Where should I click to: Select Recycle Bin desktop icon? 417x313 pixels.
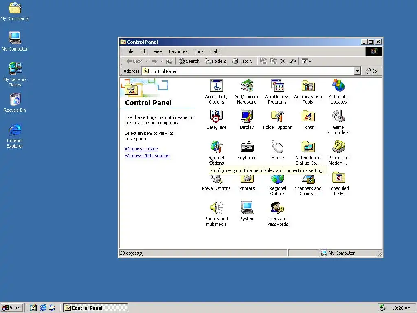tap(15, 103)
